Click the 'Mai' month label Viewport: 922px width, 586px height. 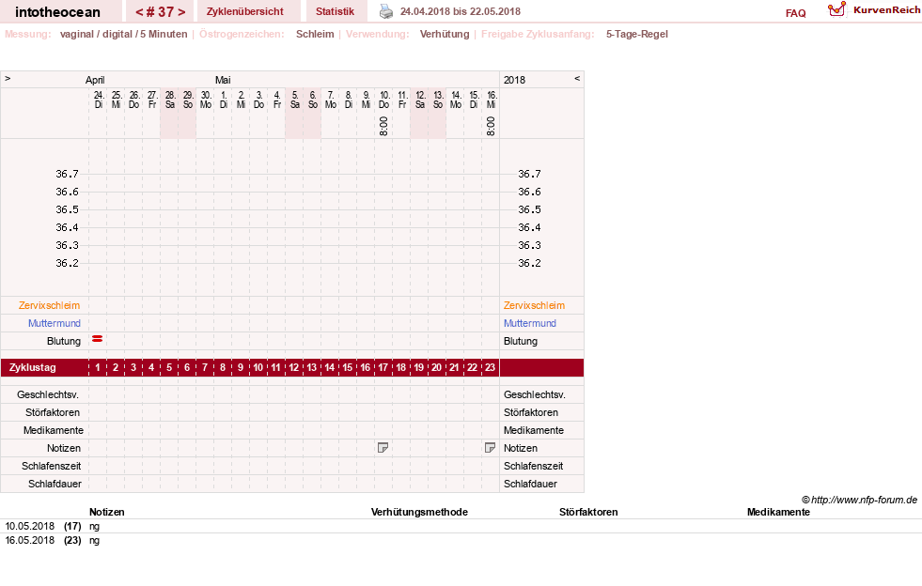pyautogui.click(x=223, y=80)
